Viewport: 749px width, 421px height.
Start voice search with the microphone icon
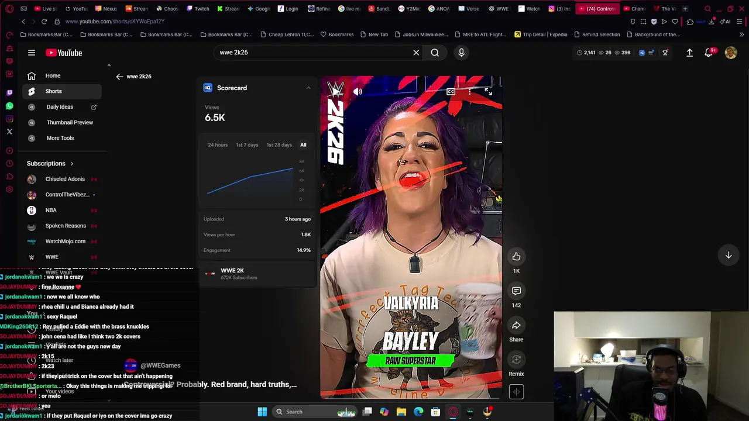[x=461, y=53]
